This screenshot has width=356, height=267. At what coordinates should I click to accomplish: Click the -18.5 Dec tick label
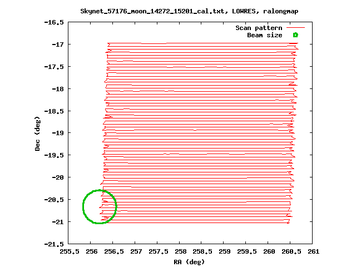click(54, 111)
